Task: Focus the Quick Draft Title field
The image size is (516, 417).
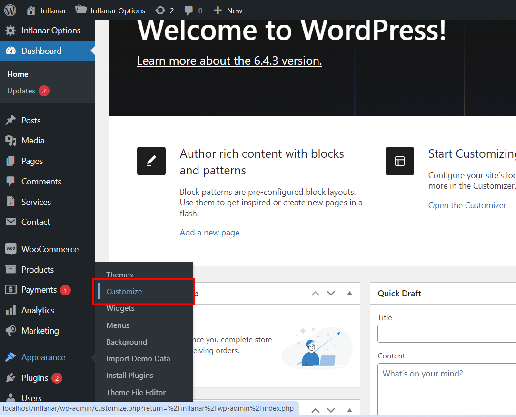Action: point(447,334)
